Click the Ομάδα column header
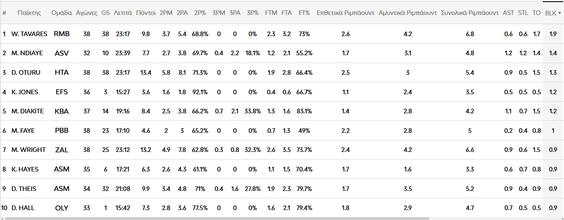The height and width of the screenshot is (220, 564). tap(61, 13)
